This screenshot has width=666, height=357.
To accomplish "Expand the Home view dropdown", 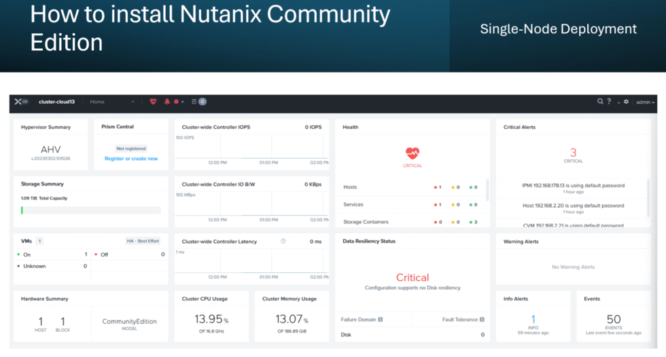I will pyautogui.click(x=112, y=102).
